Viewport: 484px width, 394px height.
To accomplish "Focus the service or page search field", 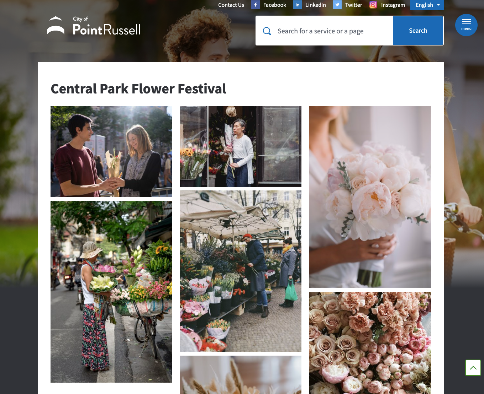I will click(x=324, y=31).
